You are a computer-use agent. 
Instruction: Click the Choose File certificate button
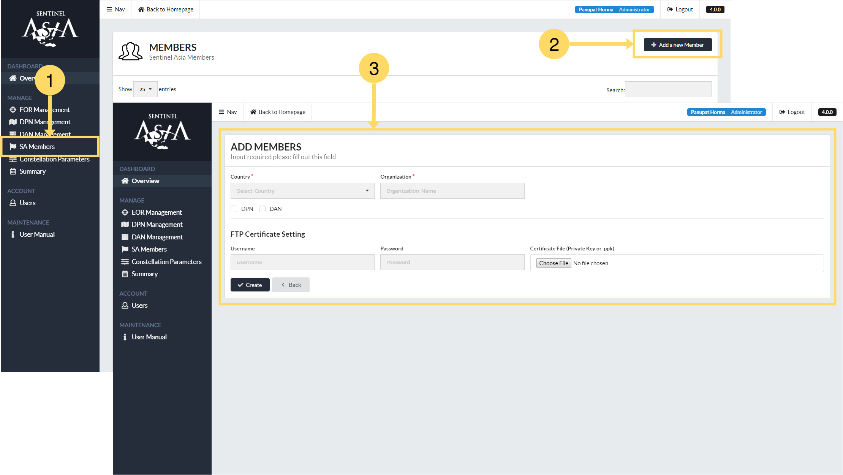pos(554,263)
